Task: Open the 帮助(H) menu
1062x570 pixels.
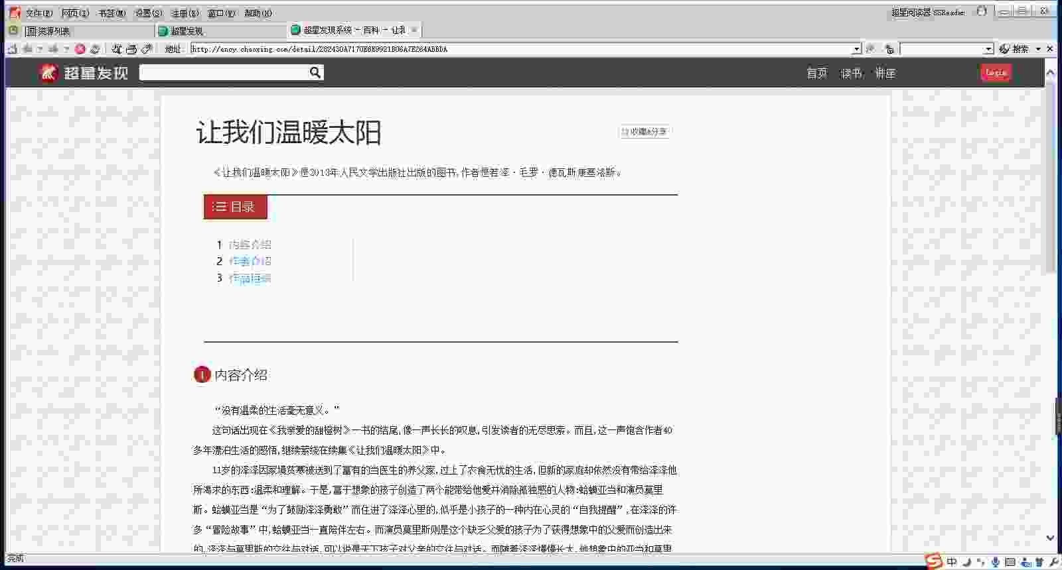Action: pyautogui.click(x=258, y=13)
